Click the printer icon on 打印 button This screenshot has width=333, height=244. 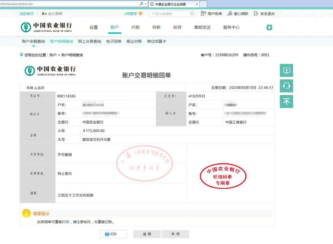click(107, 234)
